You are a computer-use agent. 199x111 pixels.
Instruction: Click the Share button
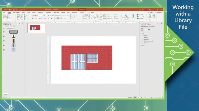(x=150, y=12)
